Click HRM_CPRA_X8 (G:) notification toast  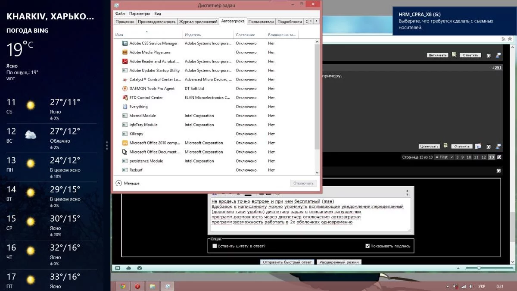coord(455,21)
